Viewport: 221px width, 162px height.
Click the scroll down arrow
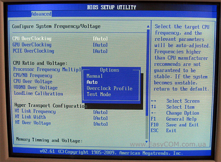pos(147,141)
